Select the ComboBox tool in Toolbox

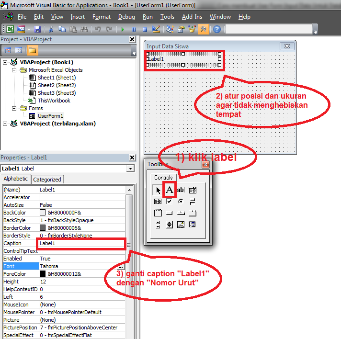[193, 190]
